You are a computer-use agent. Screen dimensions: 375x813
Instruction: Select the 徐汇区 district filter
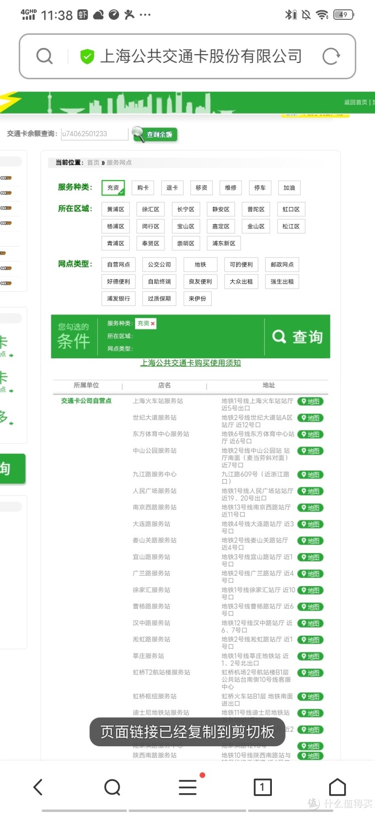pos(151,209)
